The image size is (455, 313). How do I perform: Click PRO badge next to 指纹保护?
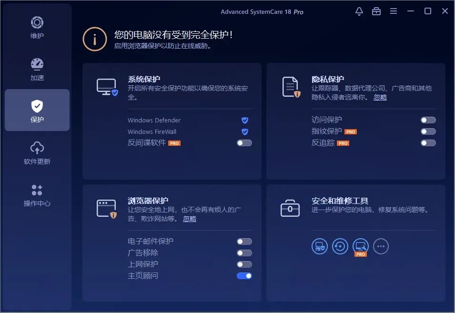tap(351, 131)
